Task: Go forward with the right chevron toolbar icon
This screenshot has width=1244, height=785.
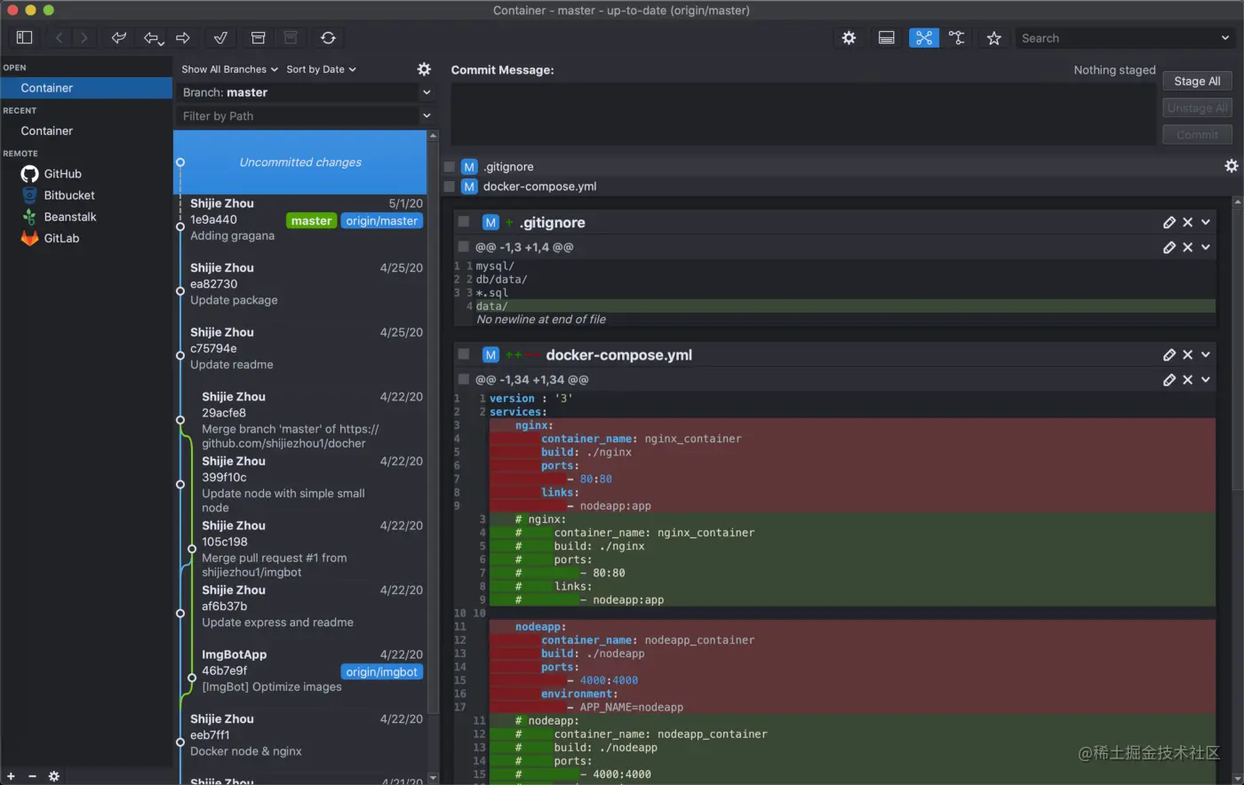Action: pos(84,37)
